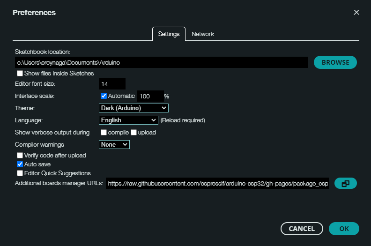Click the Compiler warnings label
Image resolution: width=371 pixels, height=246 pixels.
pos(39,145)
